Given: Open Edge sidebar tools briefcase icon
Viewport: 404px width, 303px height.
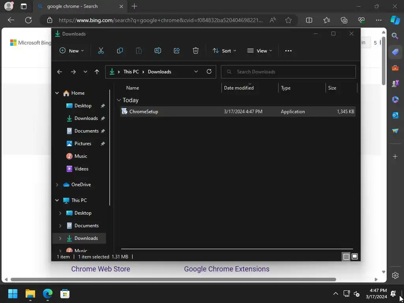Looking at the screenshot, I should pos(395,68).
